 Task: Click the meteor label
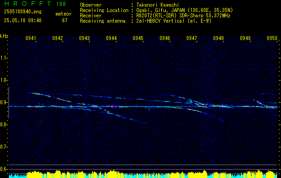coord(63,14)
